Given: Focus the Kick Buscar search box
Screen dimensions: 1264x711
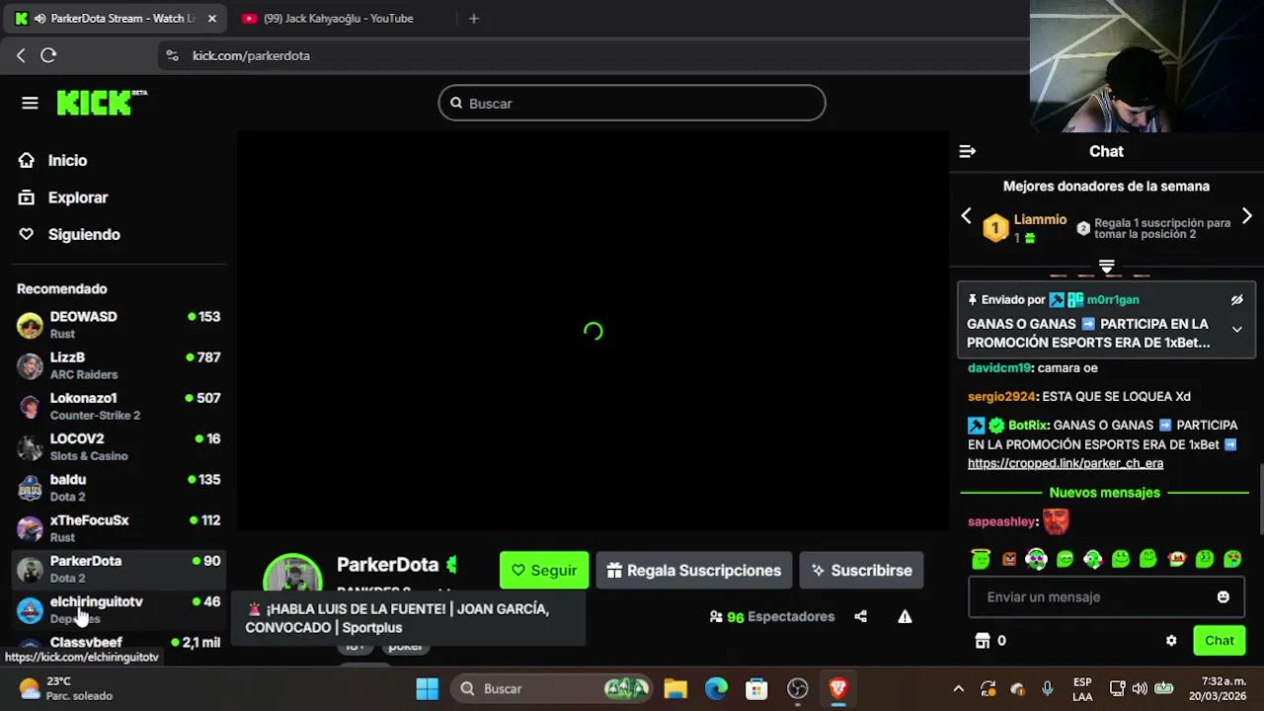Looking at the screenshot, I should click(632, 103).
